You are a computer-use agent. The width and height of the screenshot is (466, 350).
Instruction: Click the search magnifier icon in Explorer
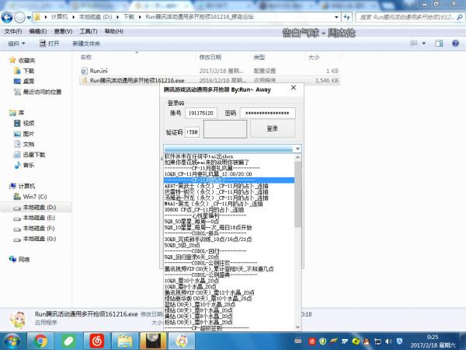[x=460, y=17]
